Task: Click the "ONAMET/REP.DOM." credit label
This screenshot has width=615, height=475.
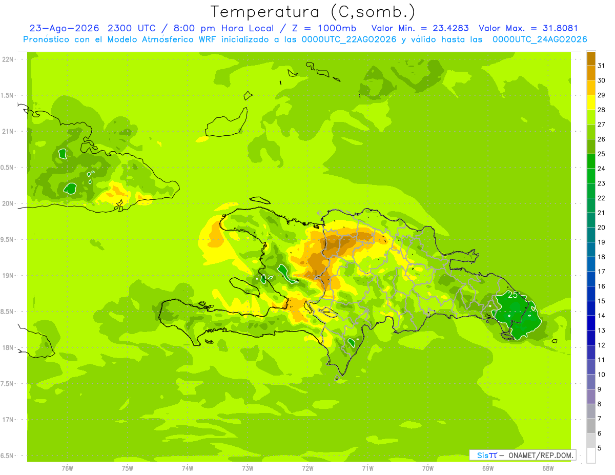Action: pos(541,455)
